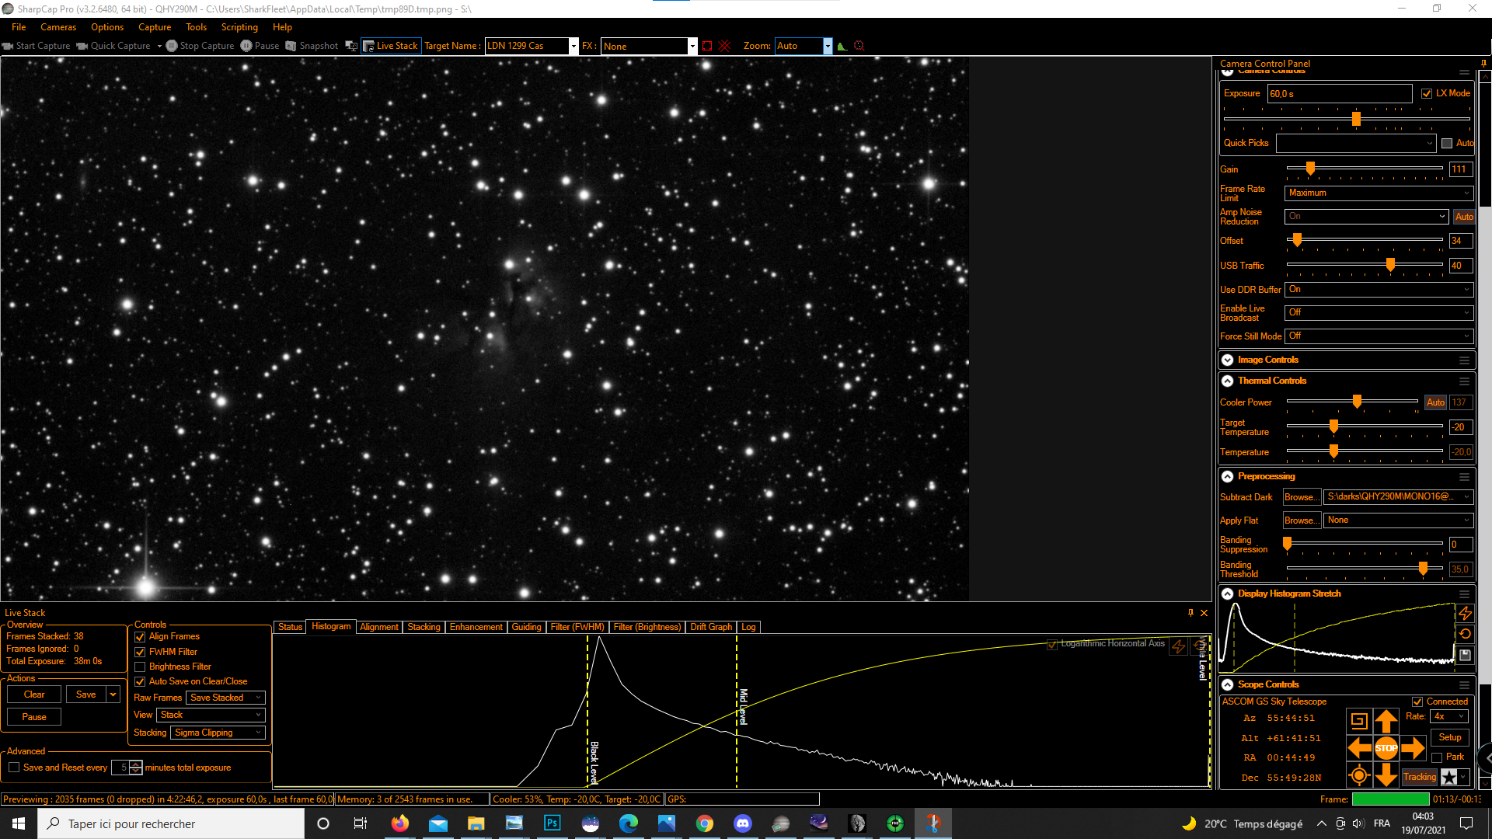Toggle the scope Connected checkbox
Image resolution: width=1492 pixels, height=839 pixels.
(1417, 701)
